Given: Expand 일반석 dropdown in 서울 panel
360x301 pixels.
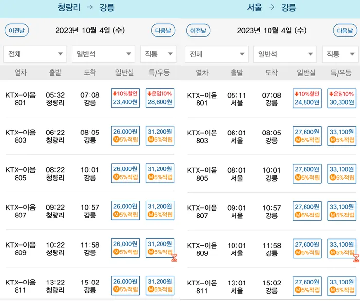Looking at the screenshot, I should click(285, 54).
